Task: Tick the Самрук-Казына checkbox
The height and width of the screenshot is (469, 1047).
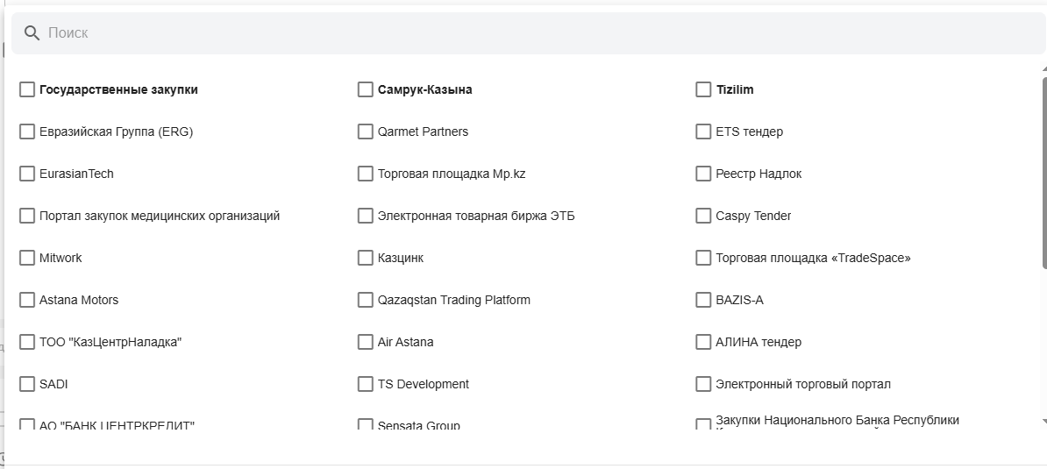Action: 366,89
